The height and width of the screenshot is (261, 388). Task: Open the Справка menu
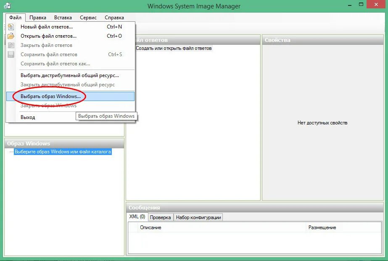[x=114, y=18]
